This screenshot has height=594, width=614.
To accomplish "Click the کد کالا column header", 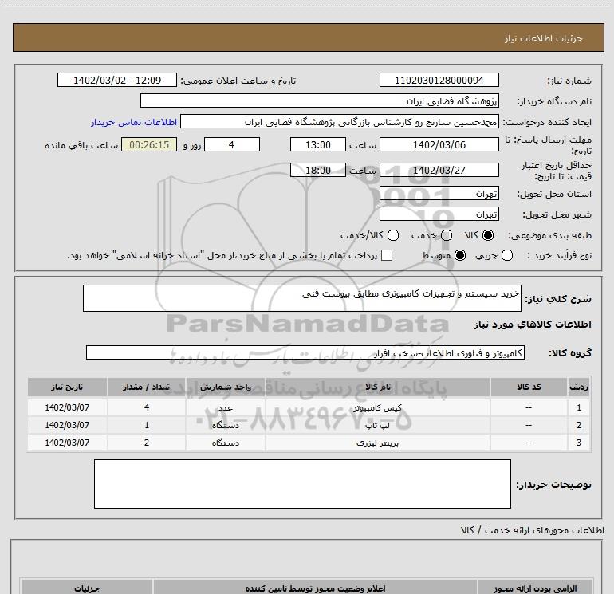I will [529, 387].
